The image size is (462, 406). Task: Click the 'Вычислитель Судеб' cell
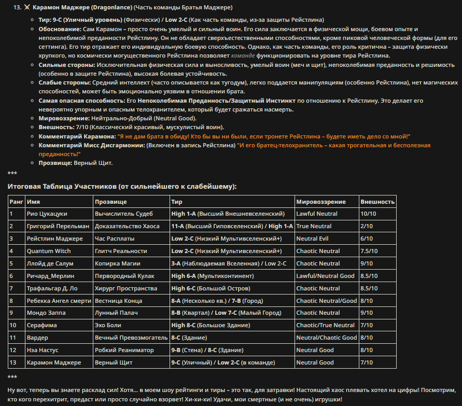131,214
